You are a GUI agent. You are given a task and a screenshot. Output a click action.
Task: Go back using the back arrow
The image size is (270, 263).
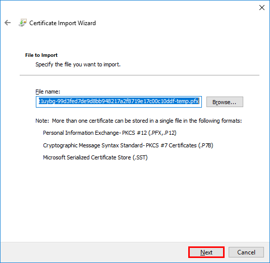(x=8, y=23)
